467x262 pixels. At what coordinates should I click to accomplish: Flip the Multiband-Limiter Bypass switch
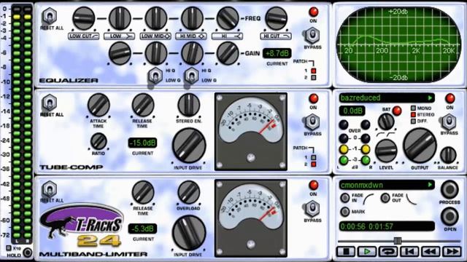pos(312,209)
